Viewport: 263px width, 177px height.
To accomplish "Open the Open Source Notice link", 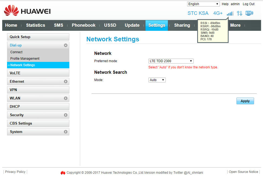I will tap(243, 172).
